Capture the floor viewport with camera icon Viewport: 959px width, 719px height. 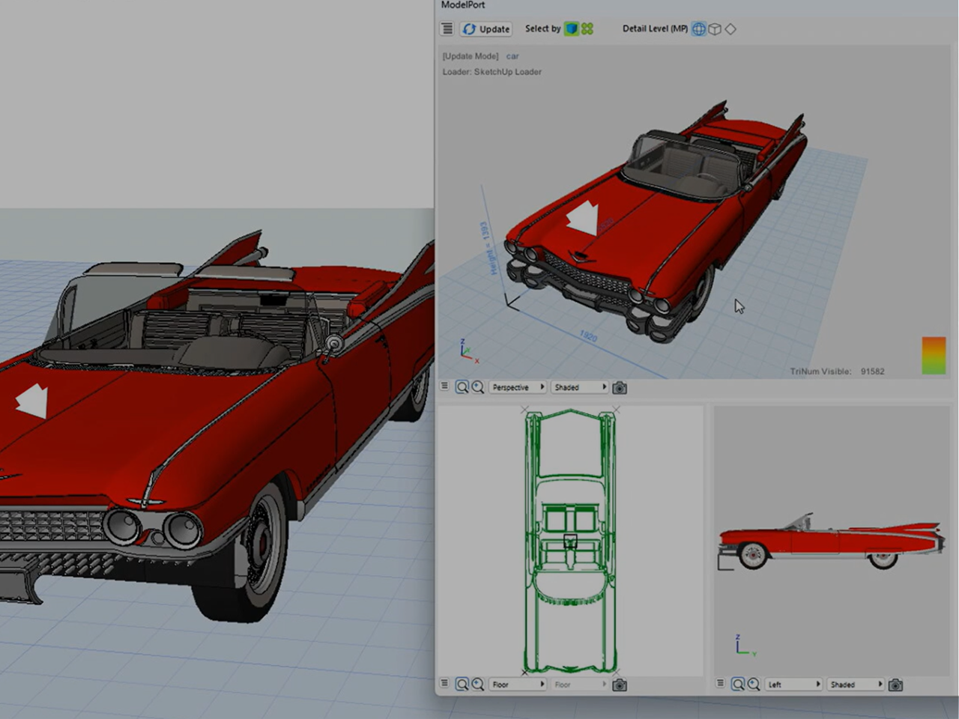tap(620, 685)
